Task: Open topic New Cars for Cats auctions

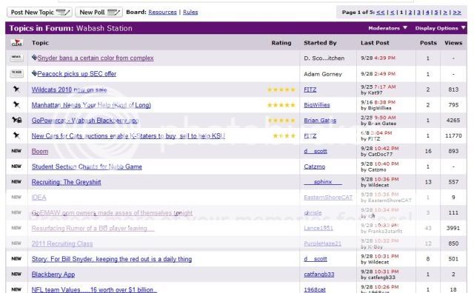Action: [x=128, y=136]
